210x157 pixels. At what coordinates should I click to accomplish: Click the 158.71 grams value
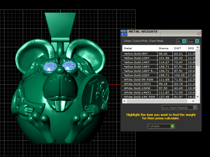164,75
